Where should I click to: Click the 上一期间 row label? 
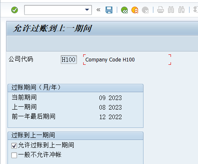pos(24,107)
